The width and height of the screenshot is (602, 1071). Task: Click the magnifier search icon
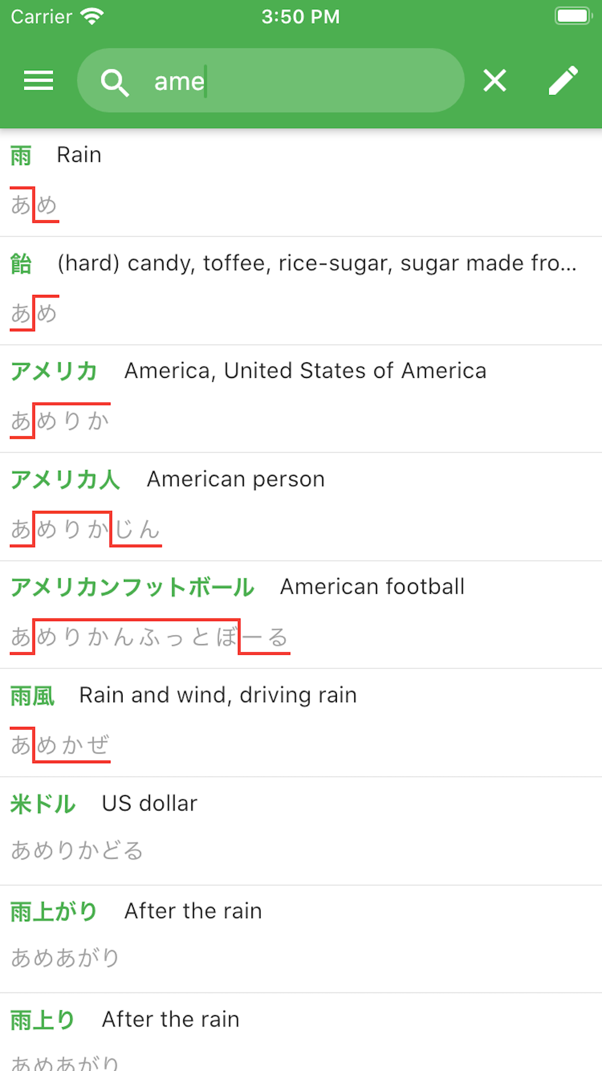pos(114,82)
